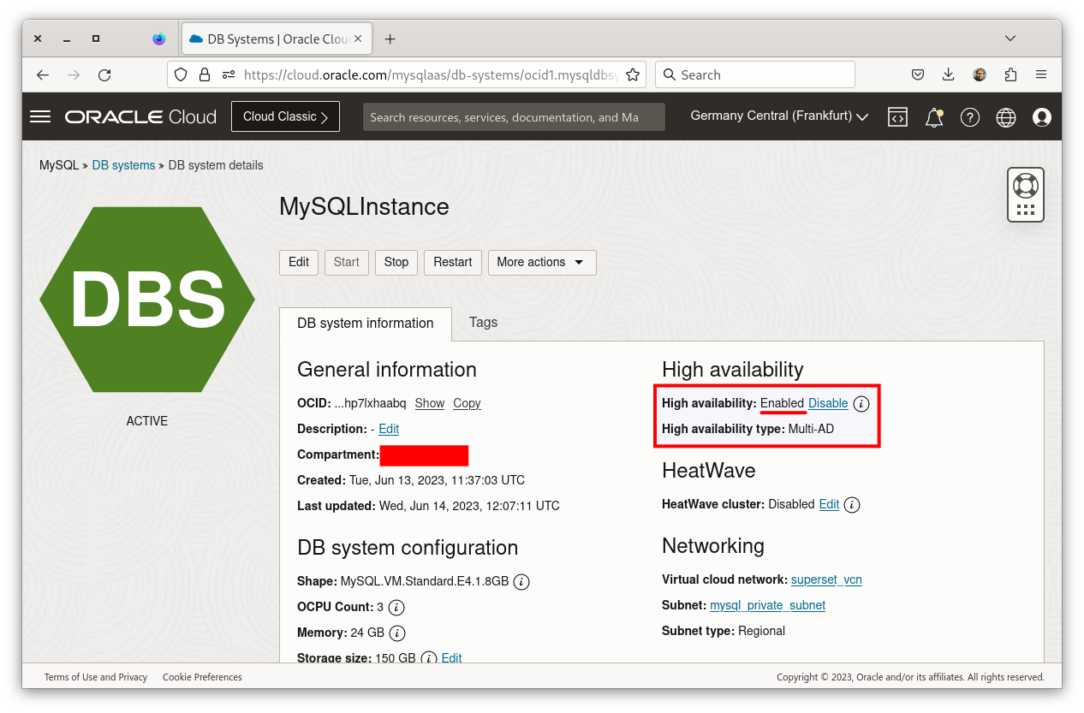Open the Germany Central (Frankfurt) region selector
The width and height of the screenshot is (1084, 713).
click(779, 116)
